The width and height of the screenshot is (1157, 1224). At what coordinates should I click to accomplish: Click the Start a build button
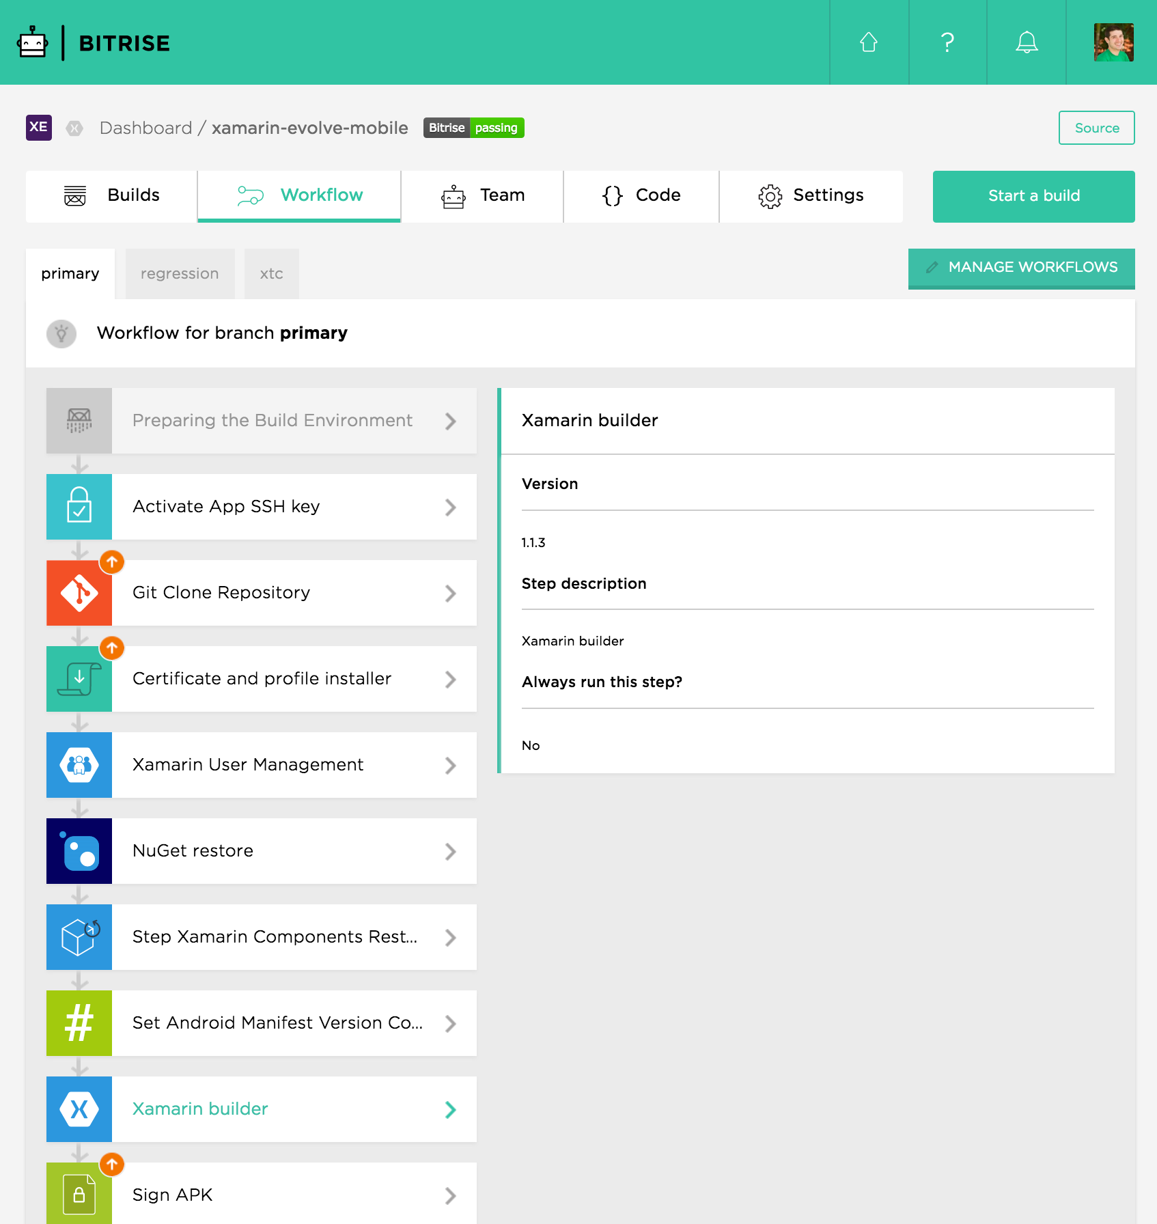tap(1034, 196)
